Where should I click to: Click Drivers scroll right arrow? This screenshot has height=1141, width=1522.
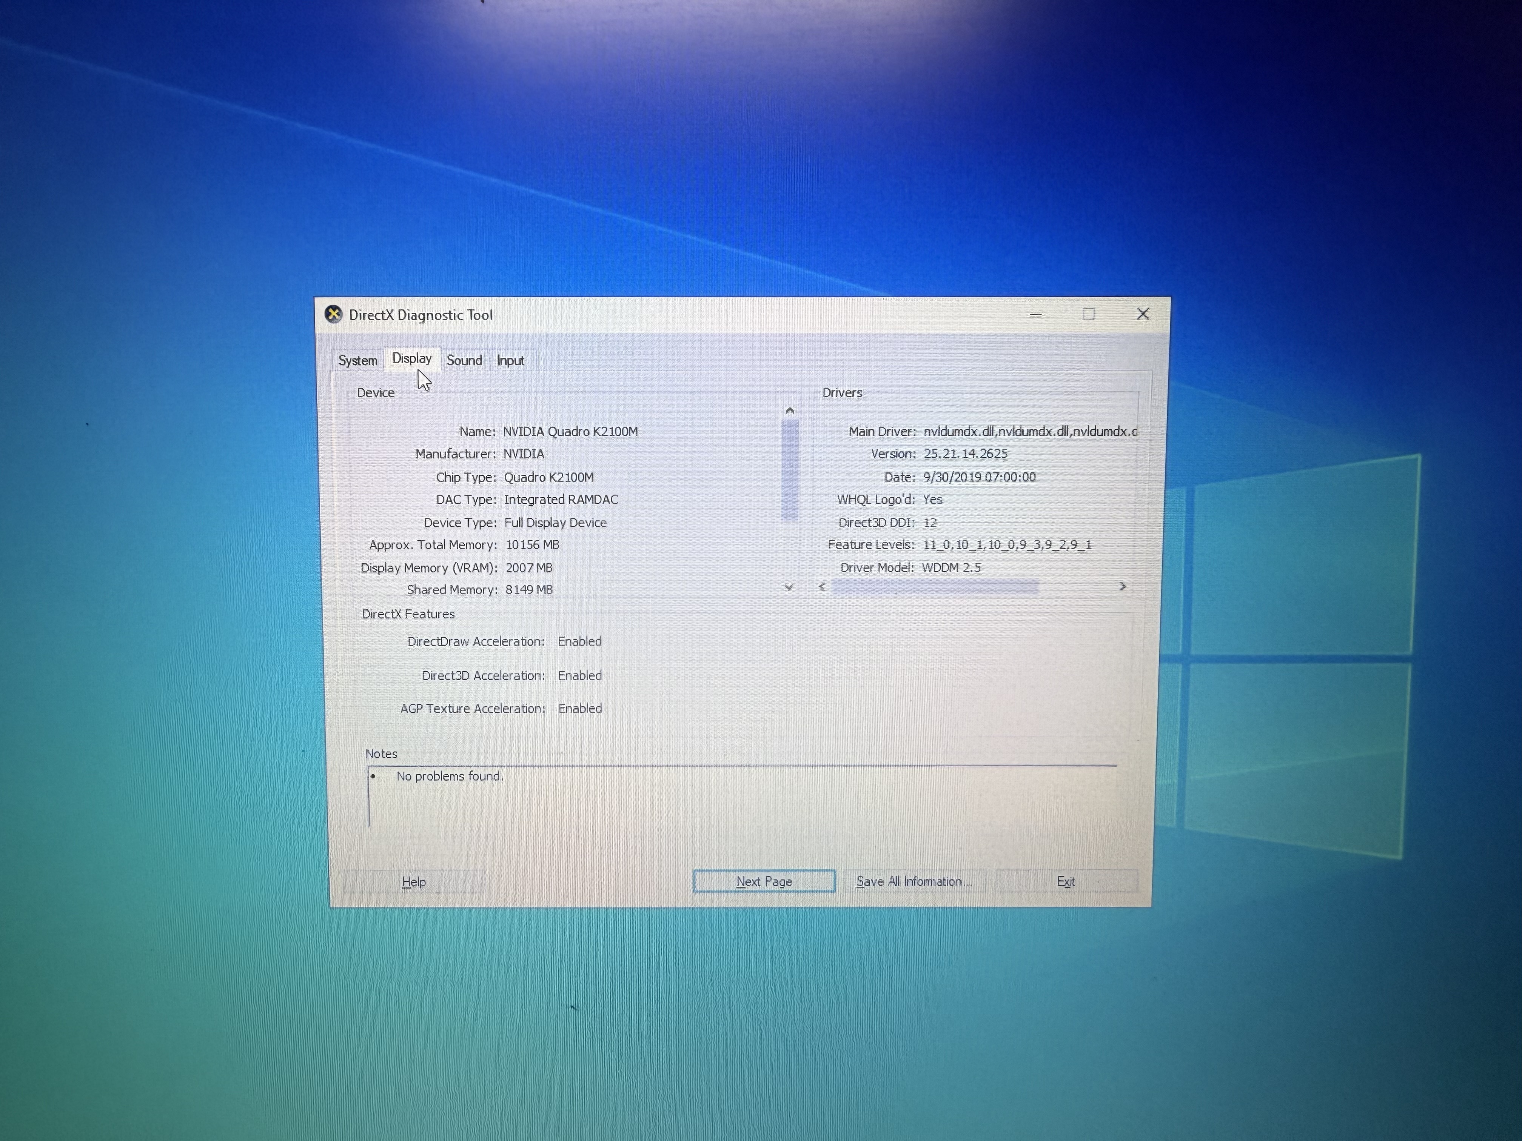click(1123, 586)
